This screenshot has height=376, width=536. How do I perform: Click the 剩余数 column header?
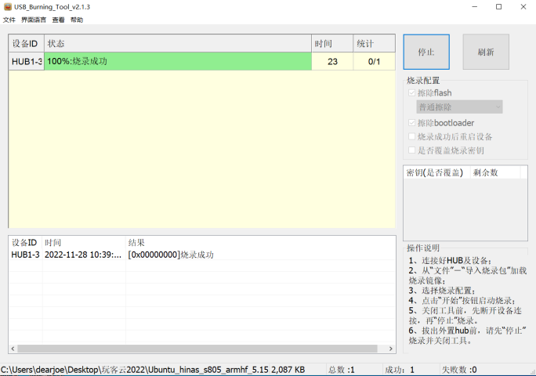(495, 172)
